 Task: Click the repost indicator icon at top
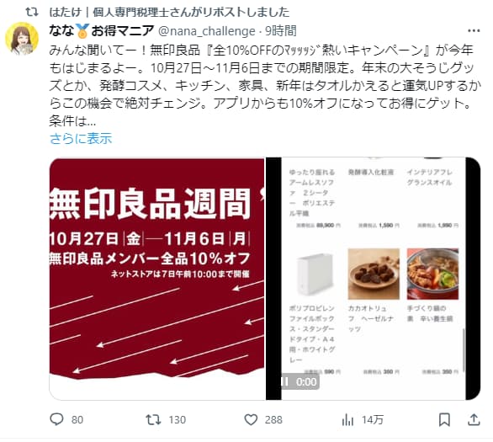pos(32,12)
